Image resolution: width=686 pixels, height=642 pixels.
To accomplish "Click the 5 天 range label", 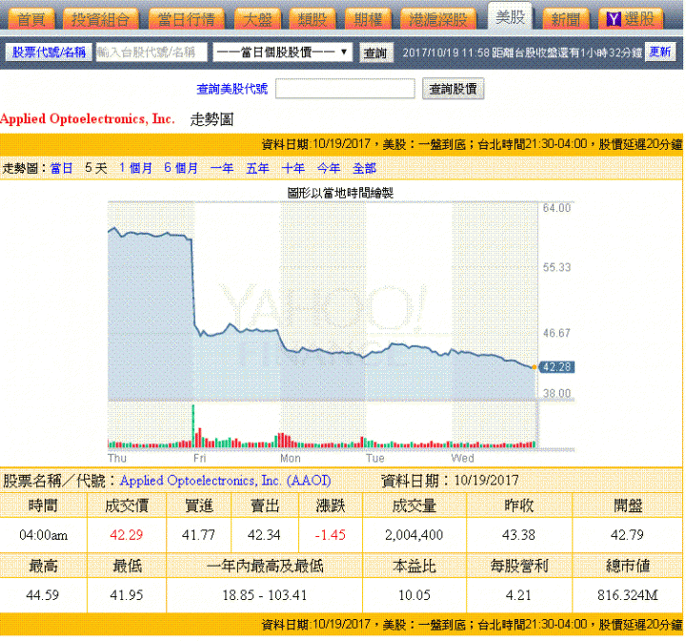I will point(96,168).
